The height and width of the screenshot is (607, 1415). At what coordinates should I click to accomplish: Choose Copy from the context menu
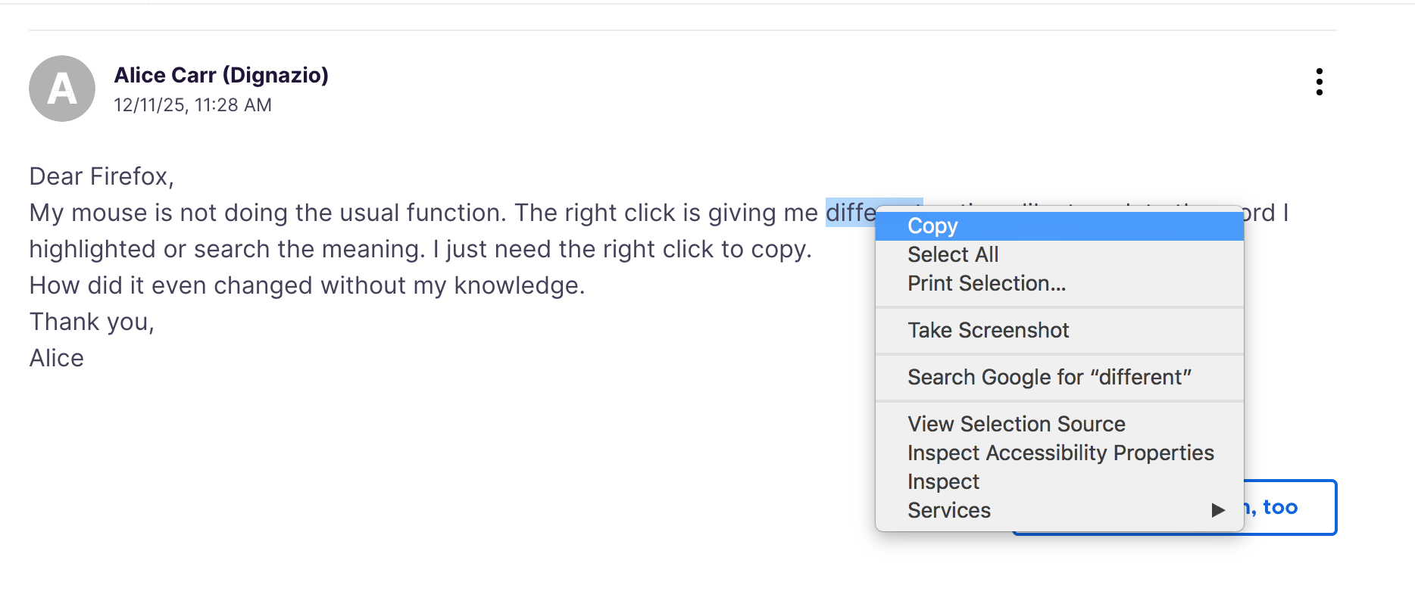pos(932,226)
